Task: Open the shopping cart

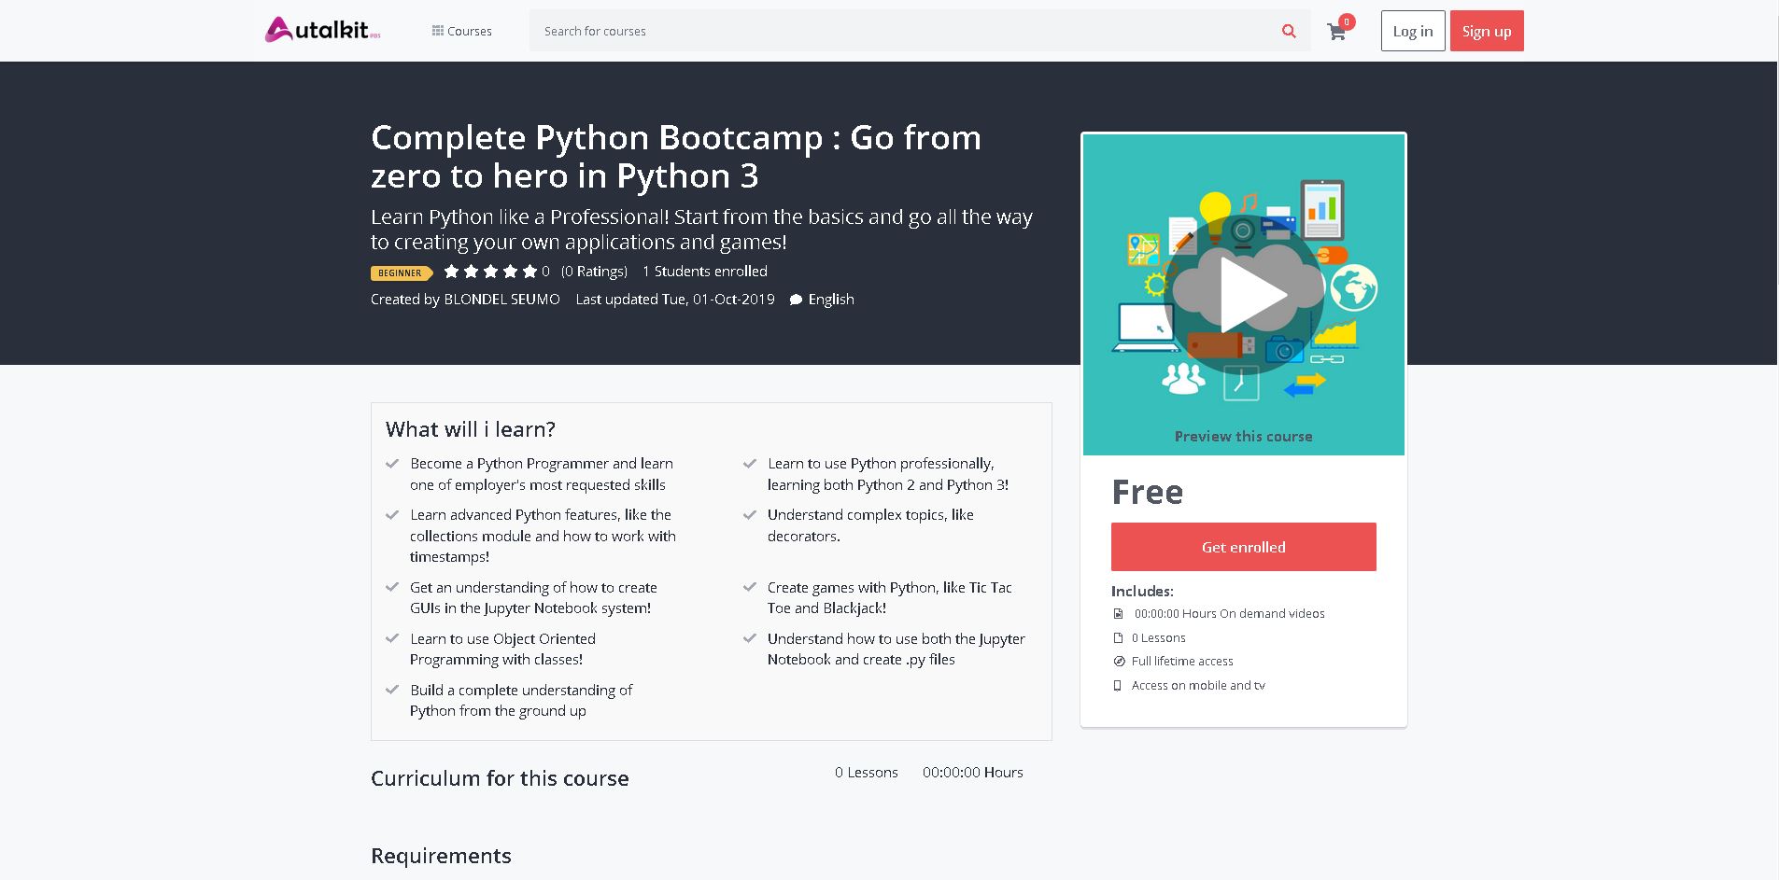Action: (x=1336, y=33)
